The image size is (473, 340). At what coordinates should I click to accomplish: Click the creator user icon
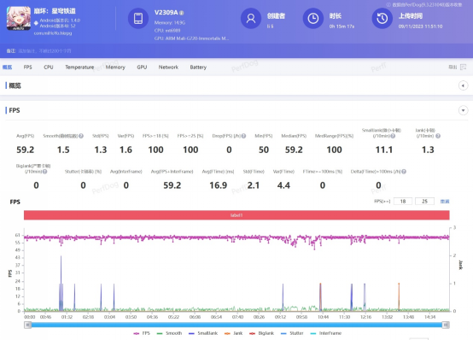[251, 19]
